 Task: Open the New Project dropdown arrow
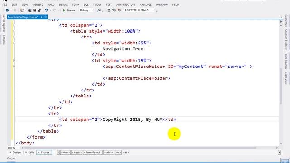pyautogui.click(x=25, y=10)
